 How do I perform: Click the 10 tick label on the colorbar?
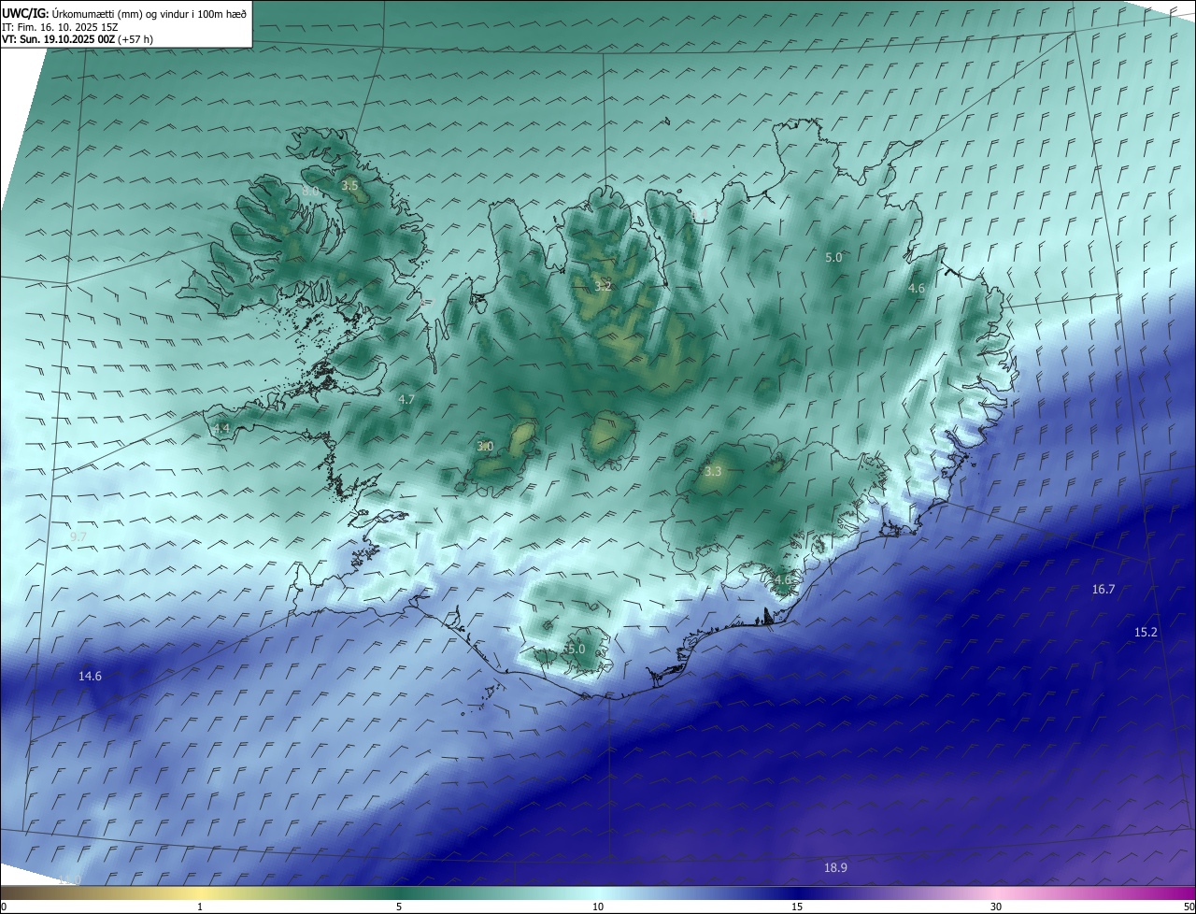[x=598, y=907]
